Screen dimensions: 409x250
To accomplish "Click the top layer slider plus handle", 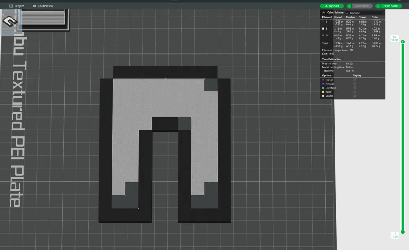I will [x=402, y=42].
